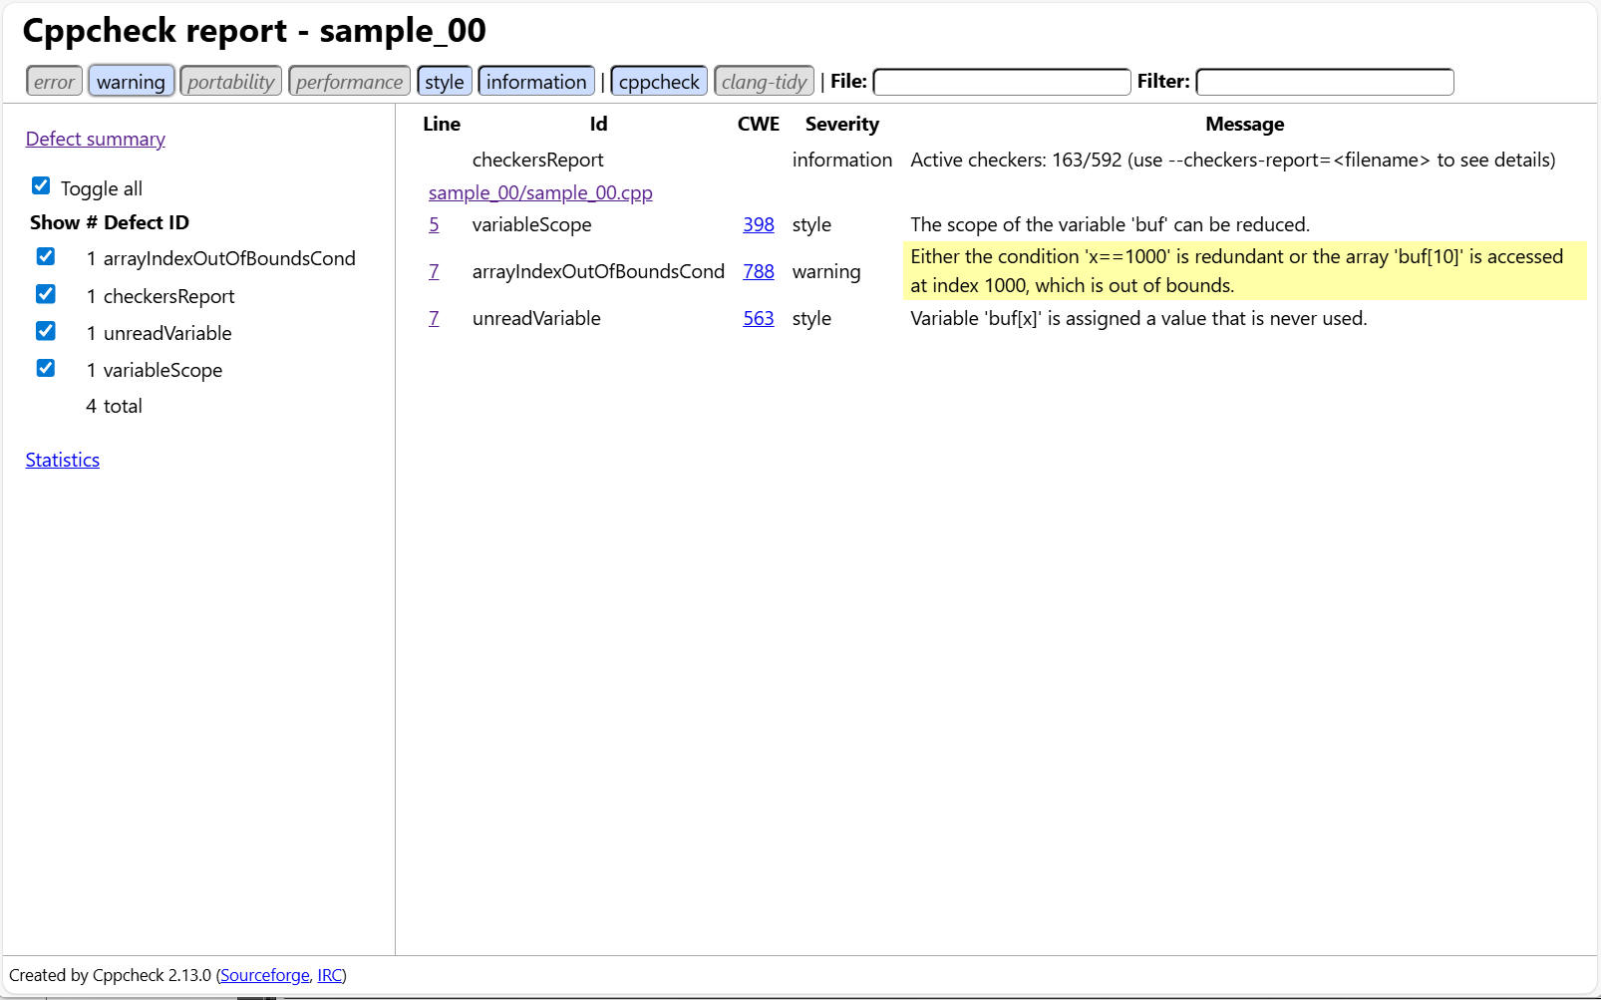This screenshot has width=1601, height=1000.
Task: Click the '4 total' summary text
Action: 115,406
